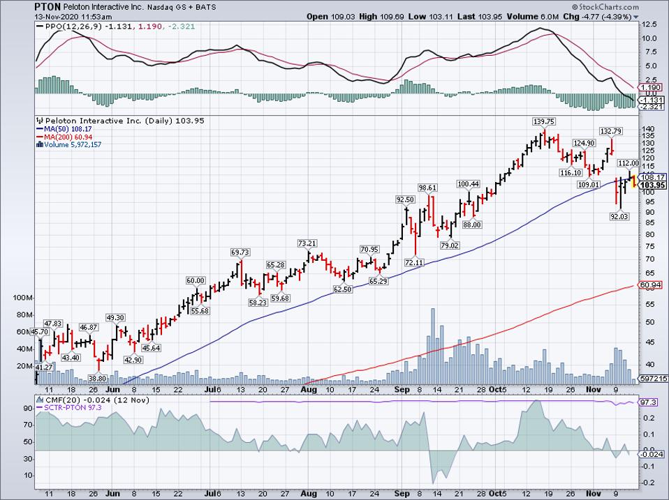Click the 124.90 price label
Image resolution: width=669 pixels, height=500 pixels.
pos(584,143)
